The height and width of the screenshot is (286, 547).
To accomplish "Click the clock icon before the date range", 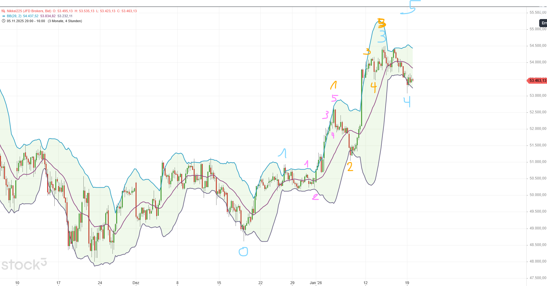I will (3, 21).
